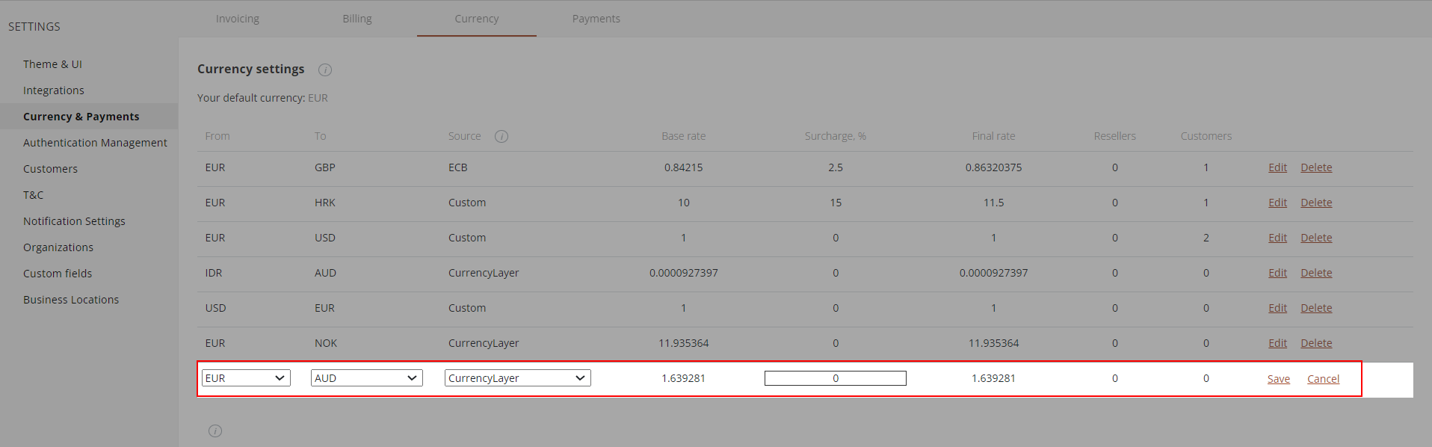
Task: Open Authentication Management settings
Action: coord(95,143)
